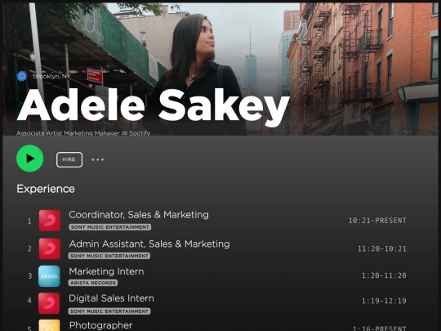Screen dimensions: 441x331
Task: Click the Photographer entry title
Action: point(100,325)
